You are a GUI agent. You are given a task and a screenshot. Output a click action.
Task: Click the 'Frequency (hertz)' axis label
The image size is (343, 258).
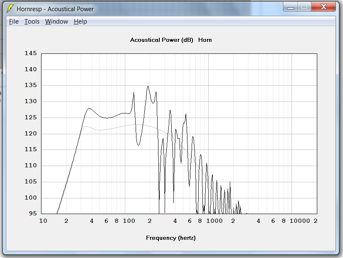tap(171, 238)
